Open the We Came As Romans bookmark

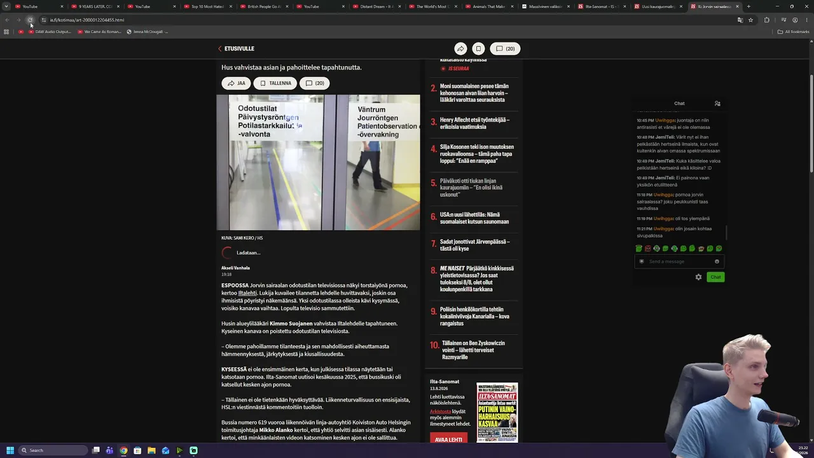[x=99, y=32]
